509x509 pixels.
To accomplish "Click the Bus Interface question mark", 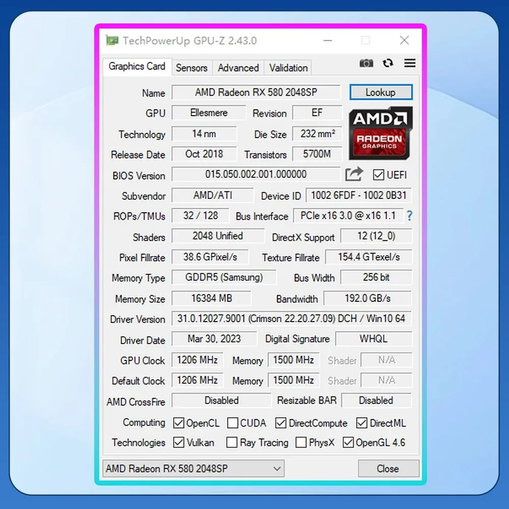I will point(409,216).
